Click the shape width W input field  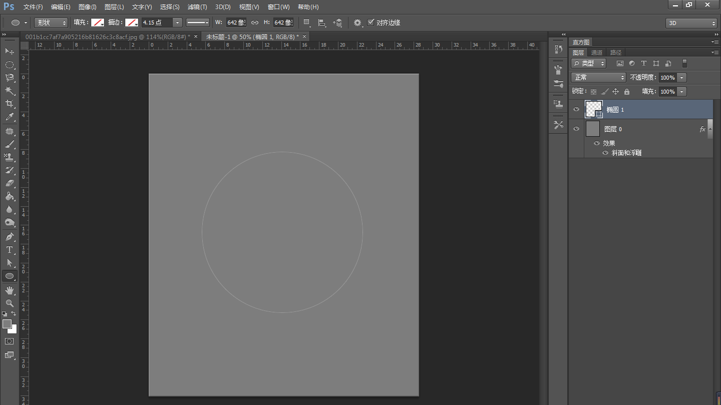[x=236, y=23]
